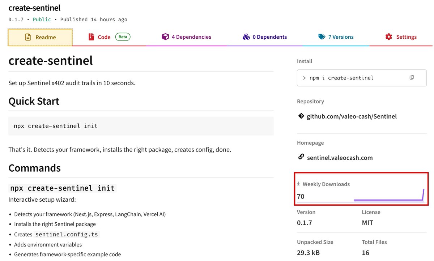Click the 'Generates framework-specific example code' bullet
The image size is (434, 261).
[67, 254]
